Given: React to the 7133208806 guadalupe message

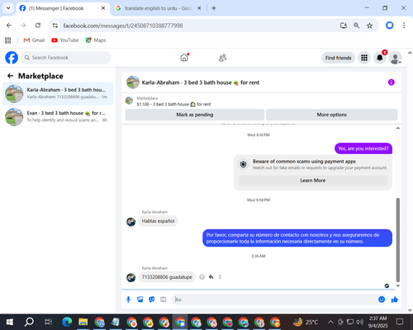Looking at the screenshot, I should click(202, 277).
